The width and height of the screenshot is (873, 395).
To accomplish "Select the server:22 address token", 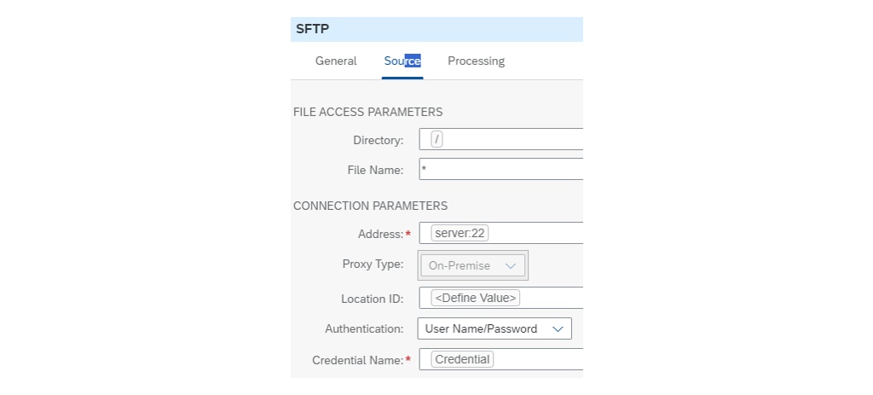I will pyautogui.click(x=460, y=234).
